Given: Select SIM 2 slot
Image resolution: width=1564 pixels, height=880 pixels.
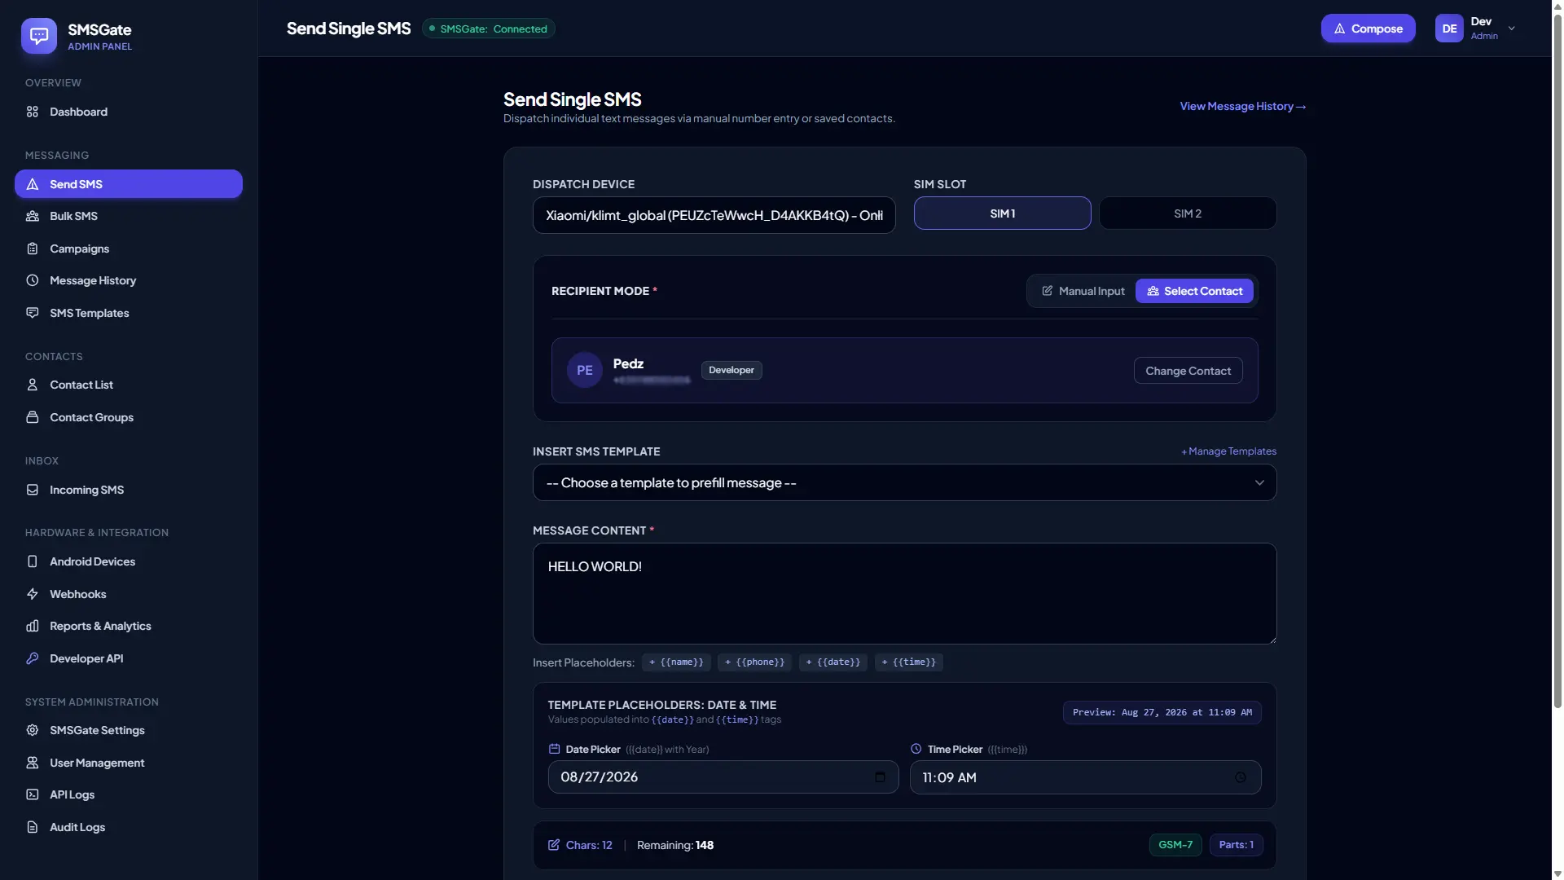Looking at the screenshot, I should coord(1188,213).
